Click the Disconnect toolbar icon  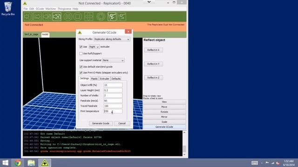click(122, 17)
